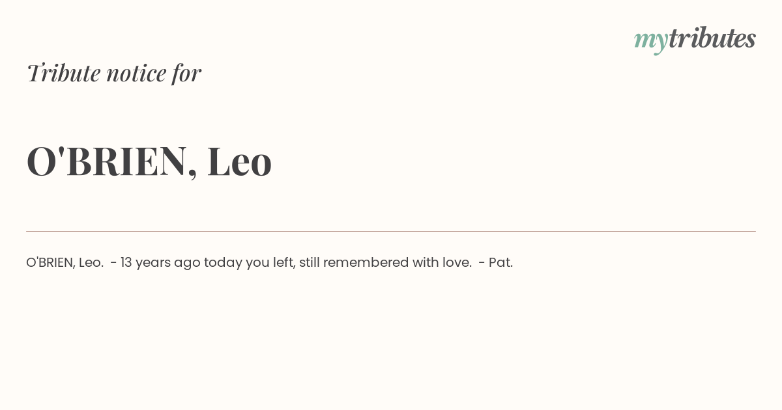Click the word "notice" in the heading
Viewport: 782px width, 410px height.
pyautogui.click(x=136, y=74)
